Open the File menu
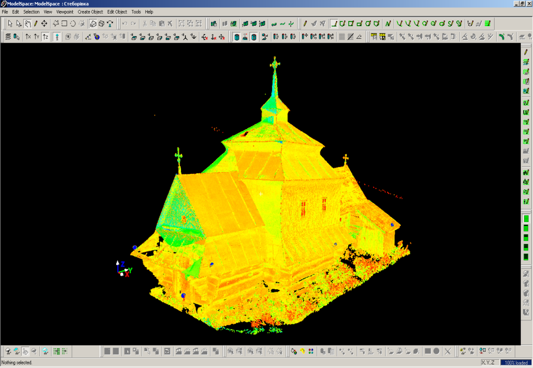 point(5,11)
